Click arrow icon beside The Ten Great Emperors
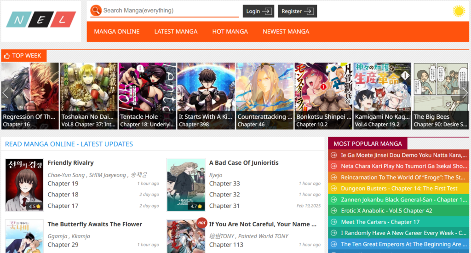 coord(333,244)
